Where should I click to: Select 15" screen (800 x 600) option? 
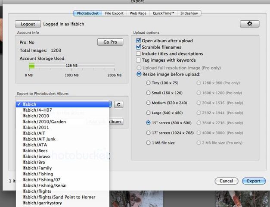tap(148, 122)
